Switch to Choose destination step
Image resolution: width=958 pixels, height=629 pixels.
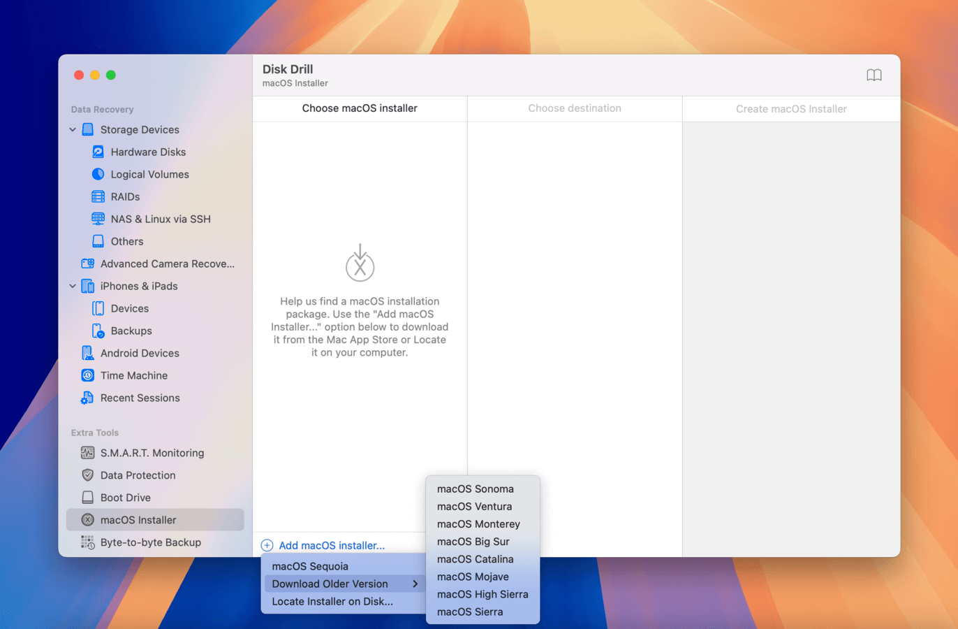[x=575, y=108]
